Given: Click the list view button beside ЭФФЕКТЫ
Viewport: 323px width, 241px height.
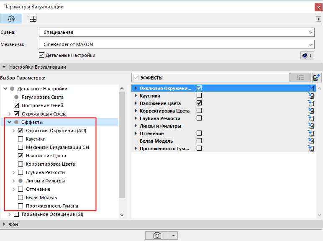Looking at the screenshot, I should 300,78.
